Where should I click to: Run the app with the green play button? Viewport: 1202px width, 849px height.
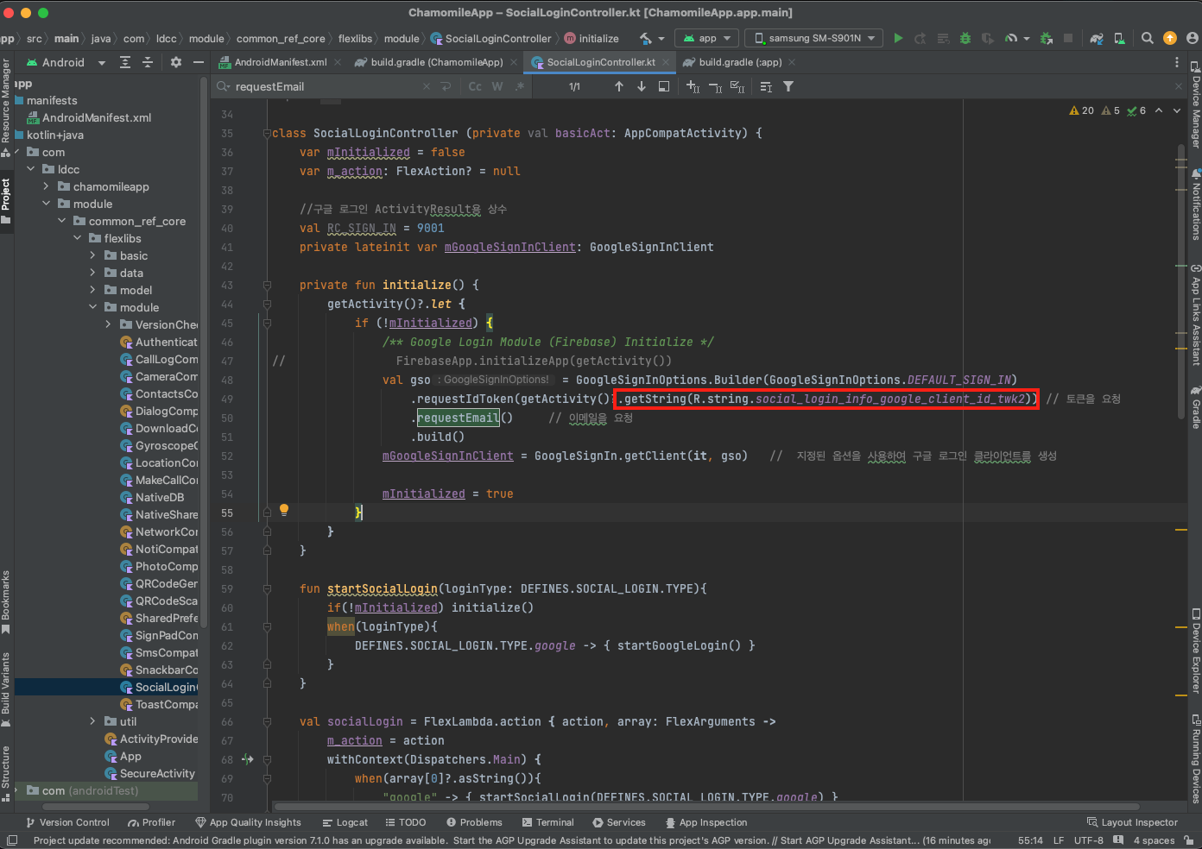898,38
